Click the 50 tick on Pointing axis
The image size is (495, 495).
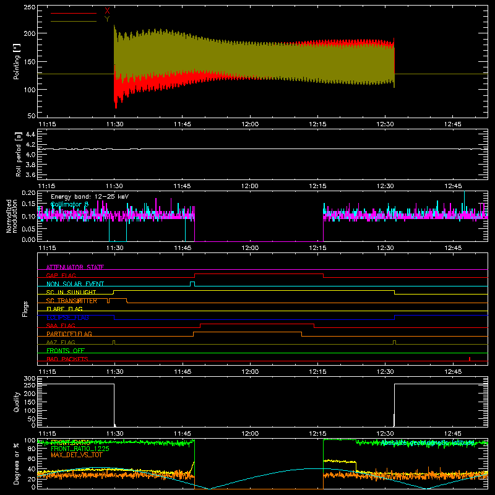pyautogui.click(x=32, y=115)
